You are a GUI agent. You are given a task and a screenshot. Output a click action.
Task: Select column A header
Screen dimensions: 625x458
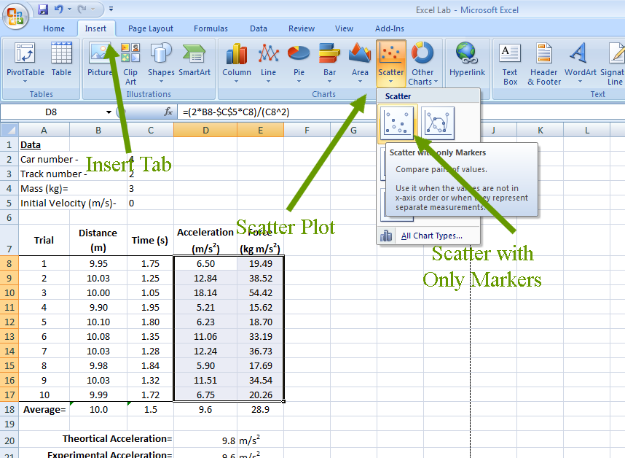(x=44, y=130)
